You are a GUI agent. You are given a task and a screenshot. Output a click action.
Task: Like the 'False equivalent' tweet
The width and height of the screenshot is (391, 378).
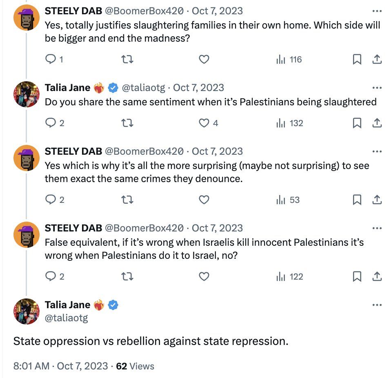(x=204, y=276)
